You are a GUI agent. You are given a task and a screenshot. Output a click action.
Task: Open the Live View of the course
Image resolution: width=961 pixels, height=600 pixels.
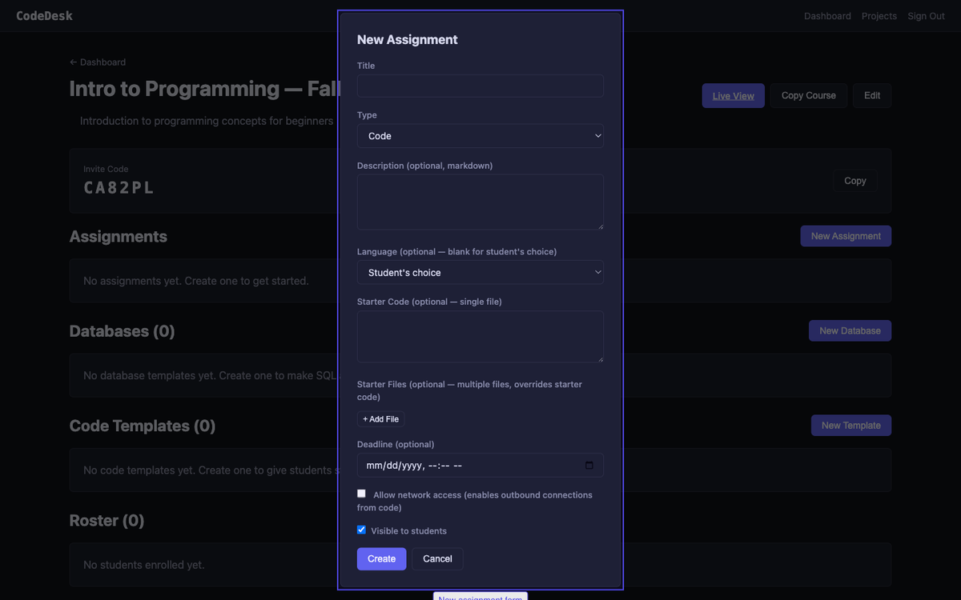click(733, 94)
